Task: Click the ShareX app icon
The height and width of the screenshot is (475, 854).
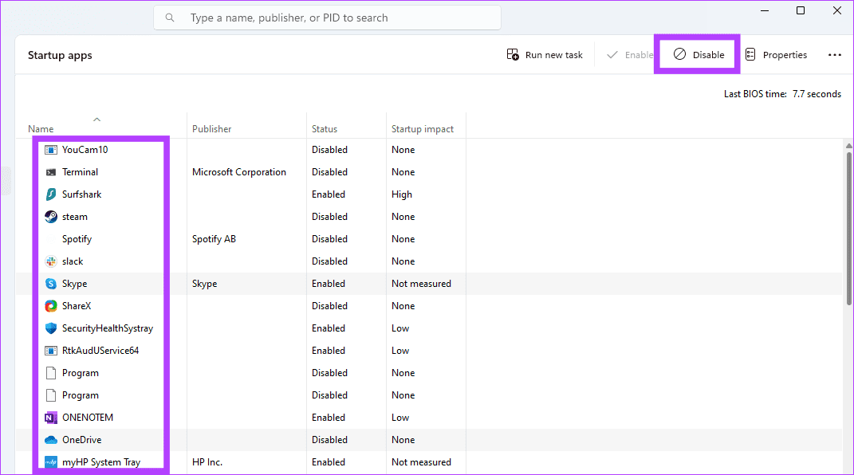Action: click(51, 306)
